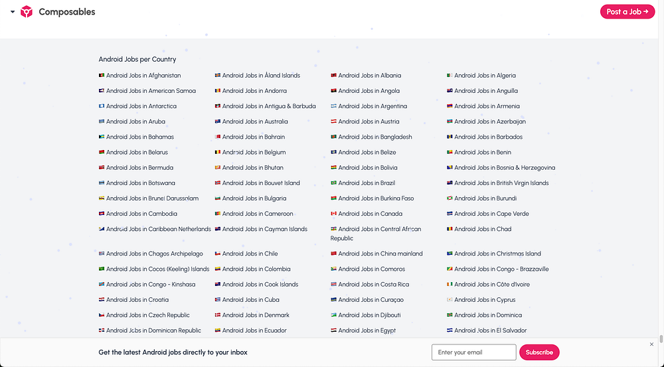Screen dimensions: 664x367
Task: Open Android Jobs in Belize link
Action: click(363, 153)
